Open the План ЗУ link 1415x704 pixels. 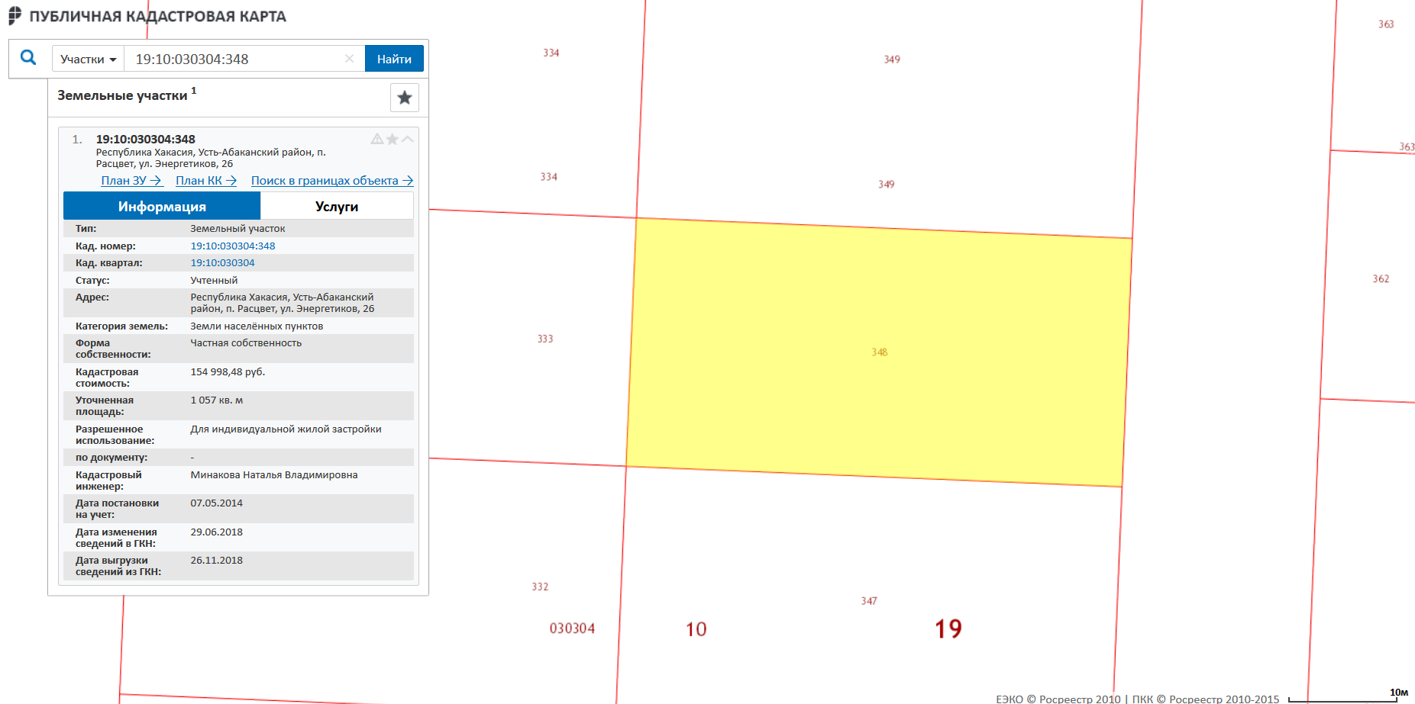click(x=131, y=181)
